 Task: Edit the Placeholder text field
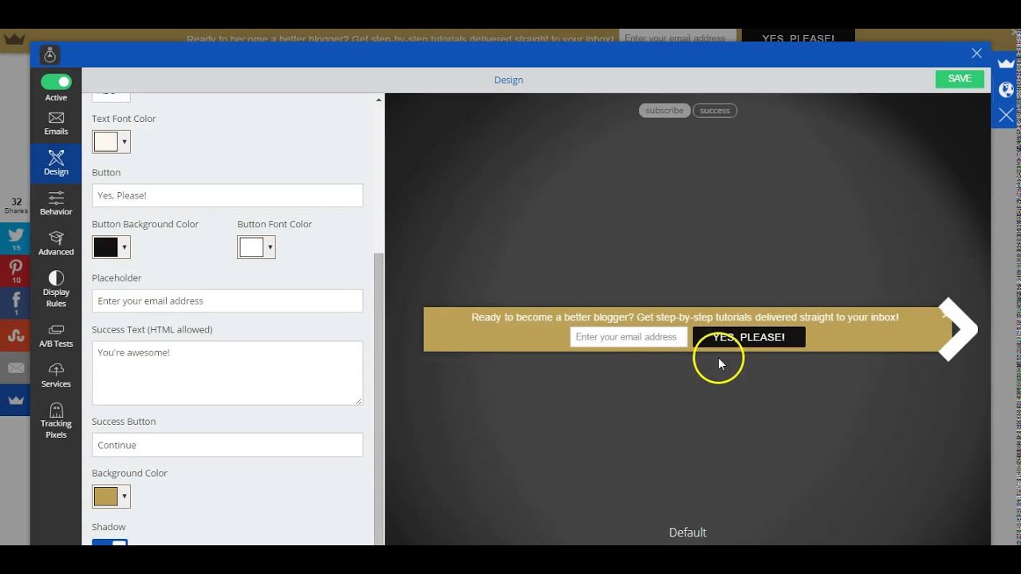pyautogui.click(x=227, y=301)
